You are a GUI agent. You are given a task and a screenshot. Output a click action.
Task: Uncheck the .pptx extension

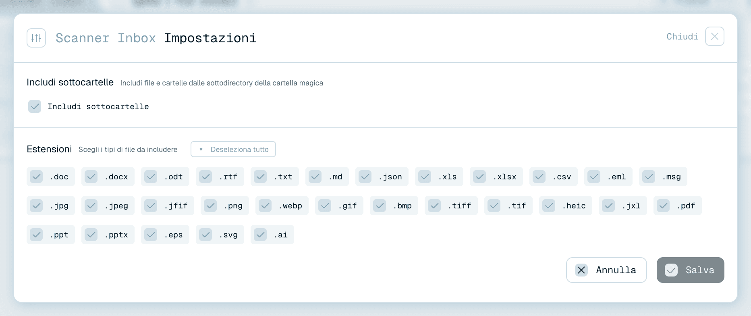[91, 235]
